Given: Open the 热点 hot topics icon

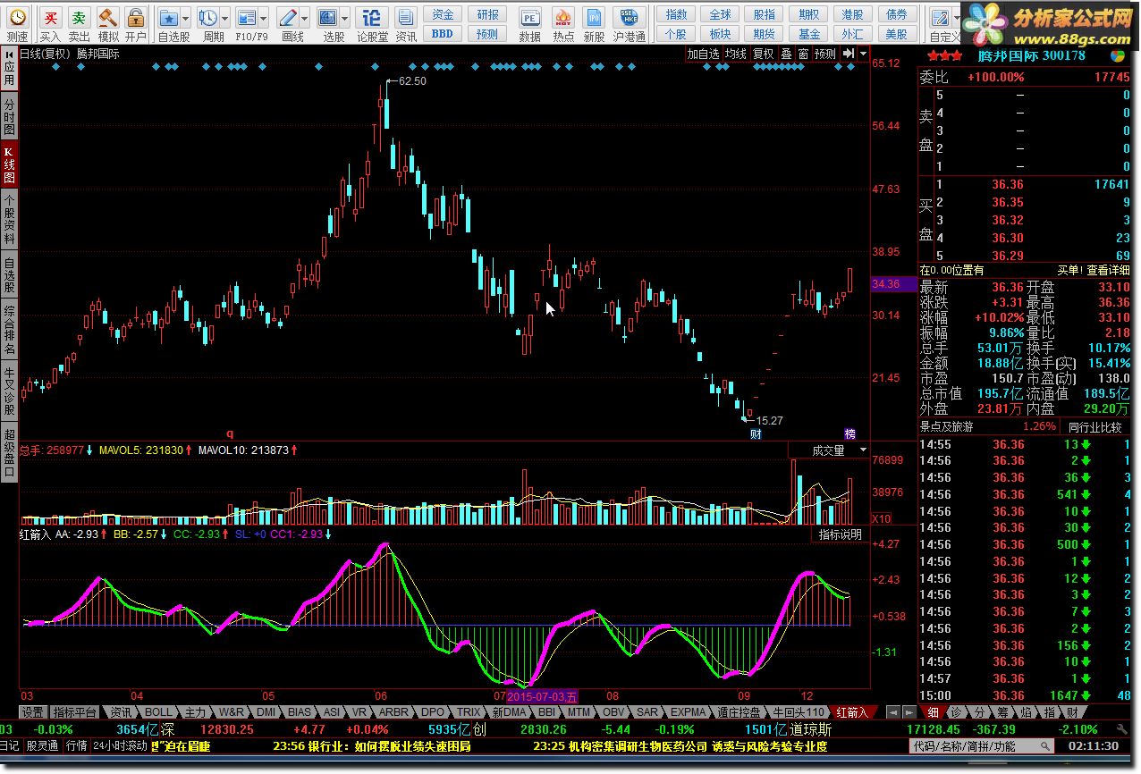Looking at the screenshot, I should pyautogui.click(x=563, y=17).
